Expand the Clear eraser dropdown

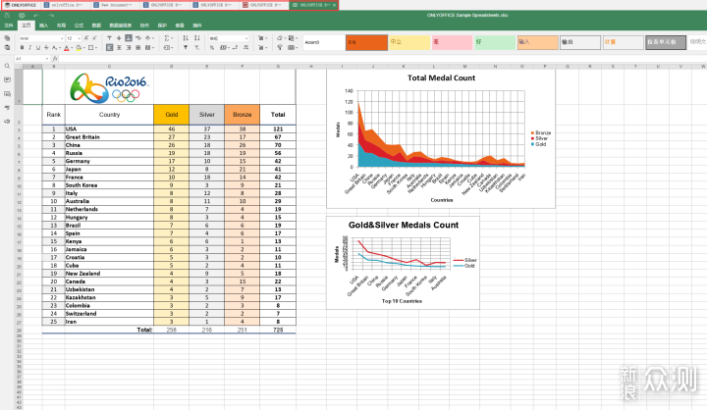coord(285,38)
